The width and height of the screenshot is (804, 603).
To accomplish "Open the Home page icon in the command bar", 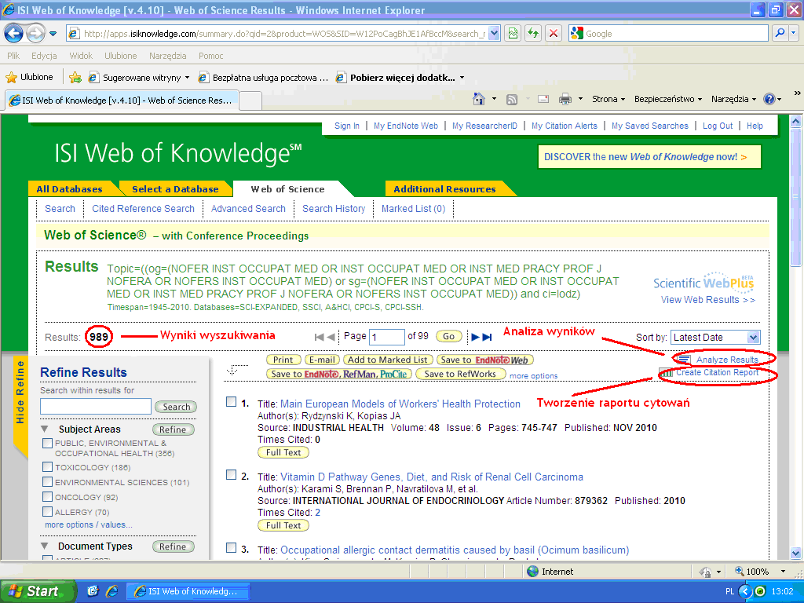I will point(479,99).
